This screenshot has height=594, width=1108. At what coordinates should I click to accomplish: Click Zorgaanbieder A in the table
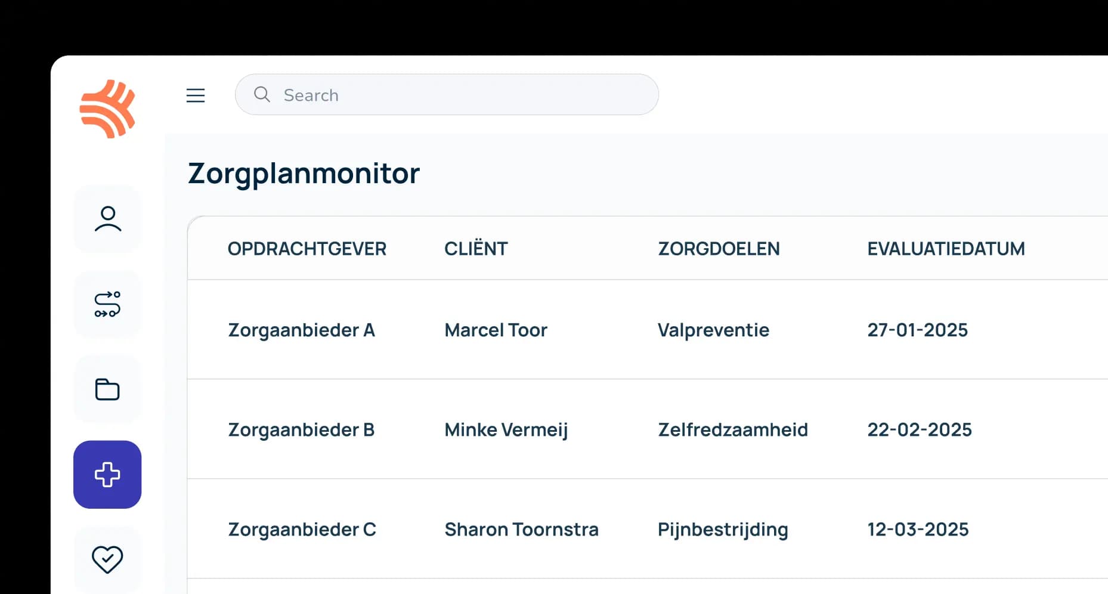pyautogui.click(x=302, y=330)
